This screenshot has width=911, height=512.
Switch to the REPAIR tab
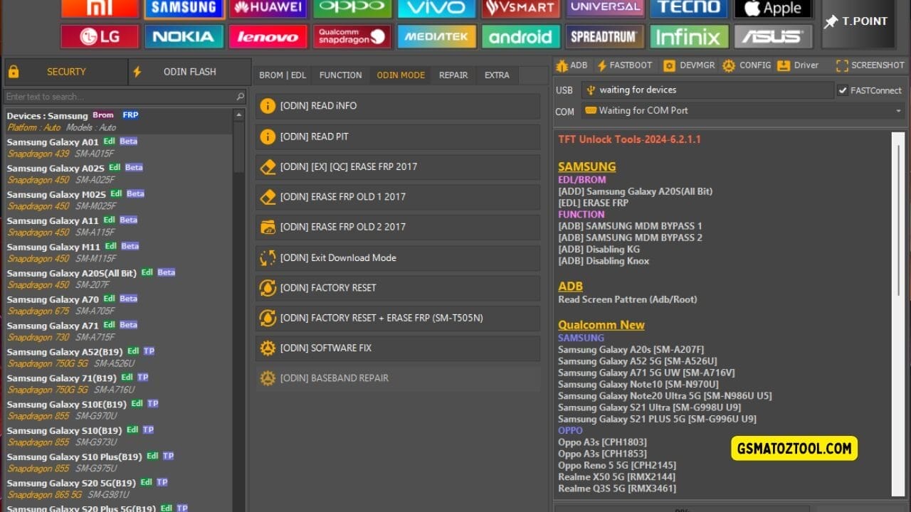[453, 75]
